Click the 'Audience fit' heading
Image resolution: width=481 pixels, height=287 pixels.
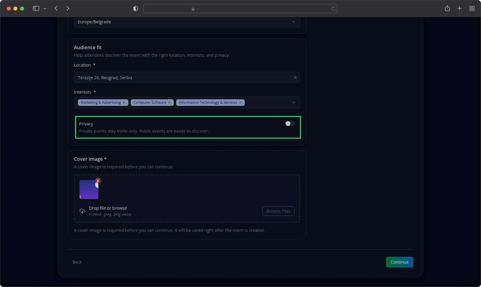[x=88, y=47]
